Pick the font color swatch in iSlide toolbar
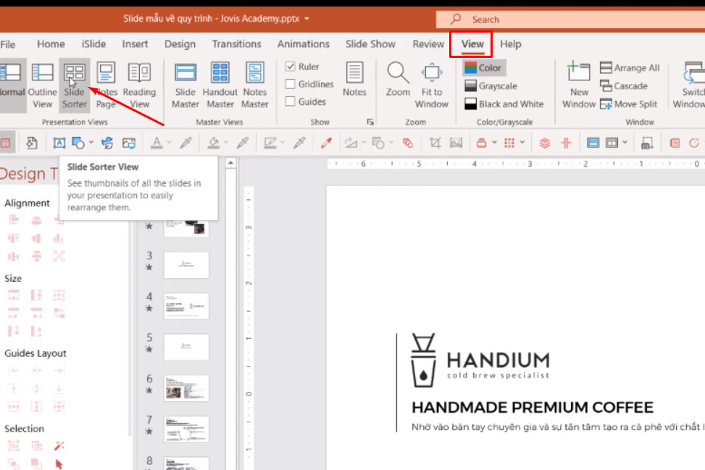 [158, 143]
